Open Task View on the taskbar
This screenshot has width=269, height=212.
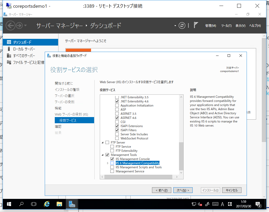click(x=34, y=204)
